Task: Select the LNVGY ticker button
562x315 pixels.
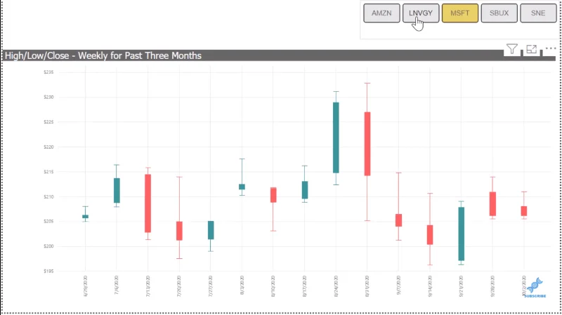Action: [421, 13]
